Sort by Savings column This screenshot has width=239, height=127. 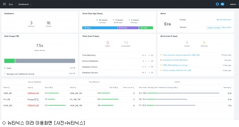pyautogui.click(x=227, y=87)
